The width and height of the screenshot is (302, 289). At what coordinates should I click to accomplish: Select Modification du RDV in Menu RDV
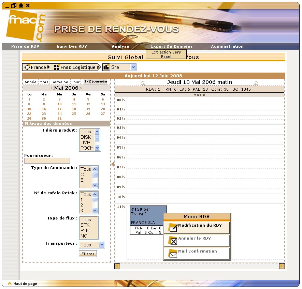(197, 228)
